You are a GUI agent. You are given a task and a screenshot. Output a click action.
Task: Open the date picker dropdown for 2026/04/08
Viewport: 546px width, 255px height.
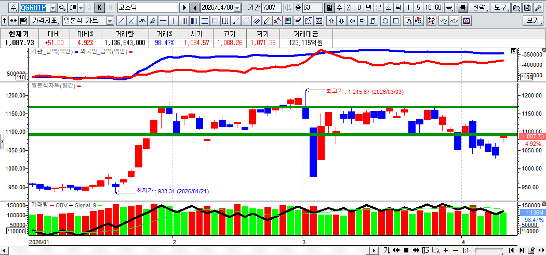[237, 8]
